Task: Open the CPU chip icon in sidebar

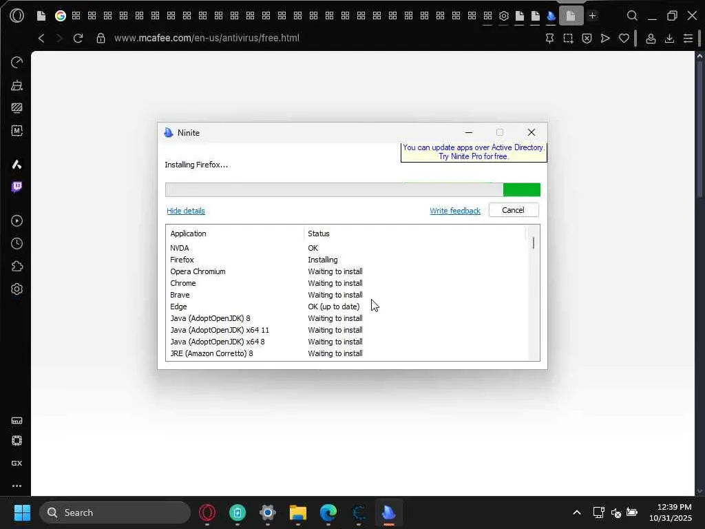Action: (17, 441)
